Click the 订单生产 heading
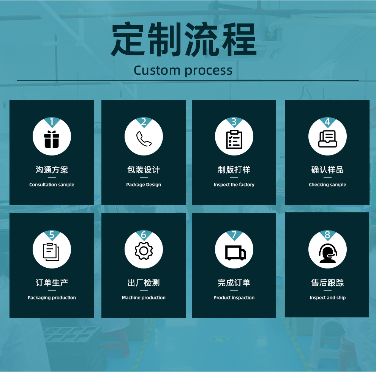Image resolution: width=376 pixels, height=372 pixels. pos(52,283)
